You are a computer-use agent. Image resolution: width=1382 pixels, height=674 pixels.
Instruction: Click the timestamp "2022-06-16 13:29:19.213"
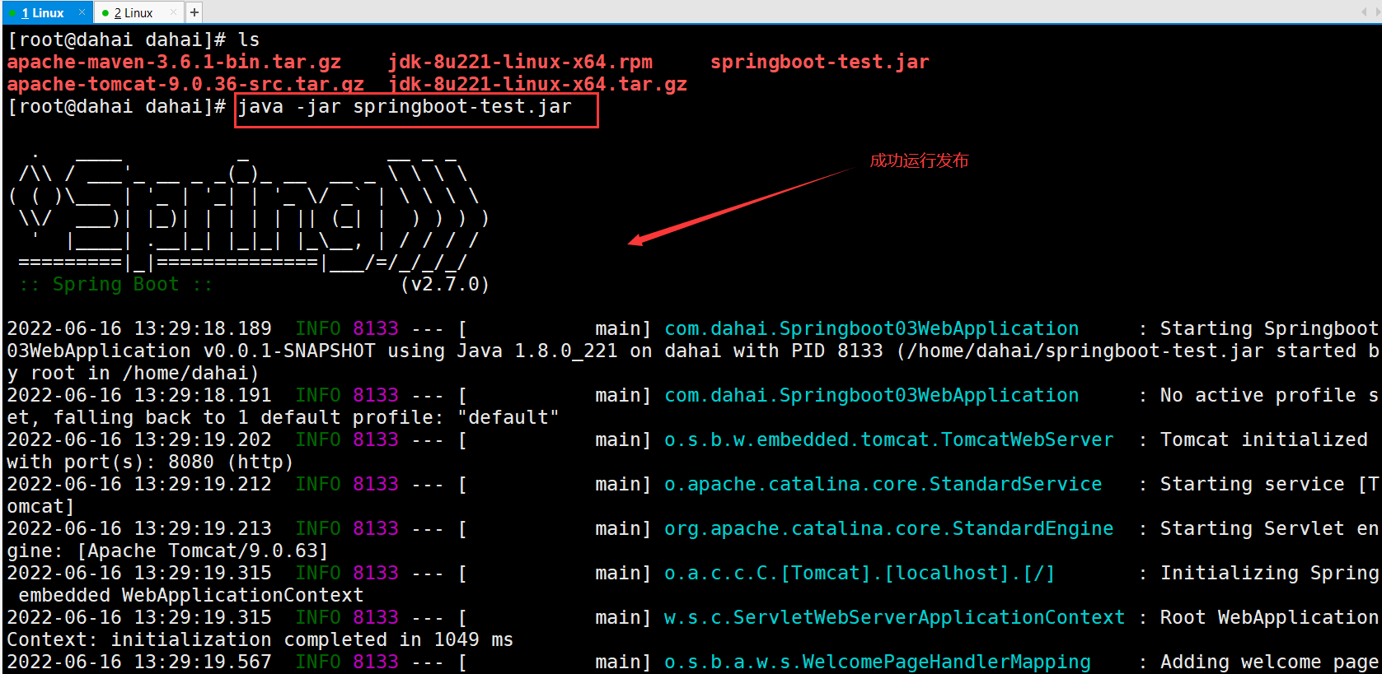[139, 529]
